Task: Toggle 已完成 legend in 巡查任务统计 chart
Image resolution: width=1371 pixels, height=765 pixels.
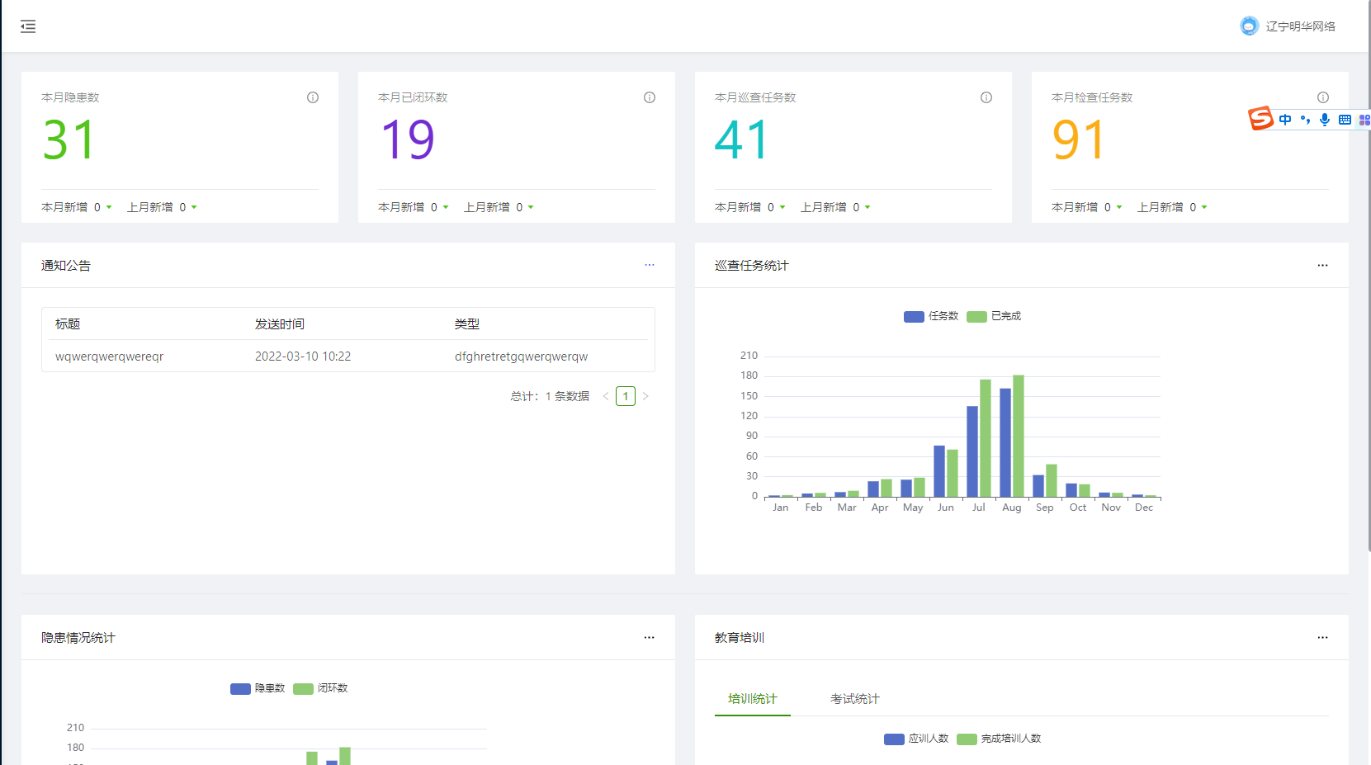Action: click(994, 316)
